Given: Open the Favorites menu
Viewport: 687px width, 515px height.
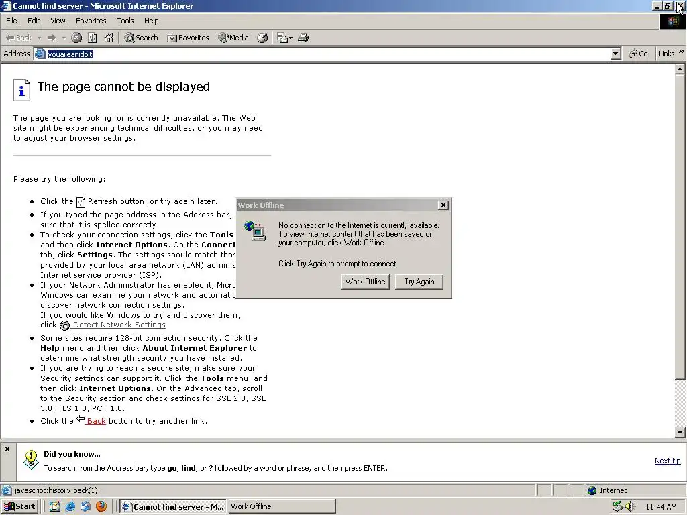Looking at the screenshot, I should [91, 21].
